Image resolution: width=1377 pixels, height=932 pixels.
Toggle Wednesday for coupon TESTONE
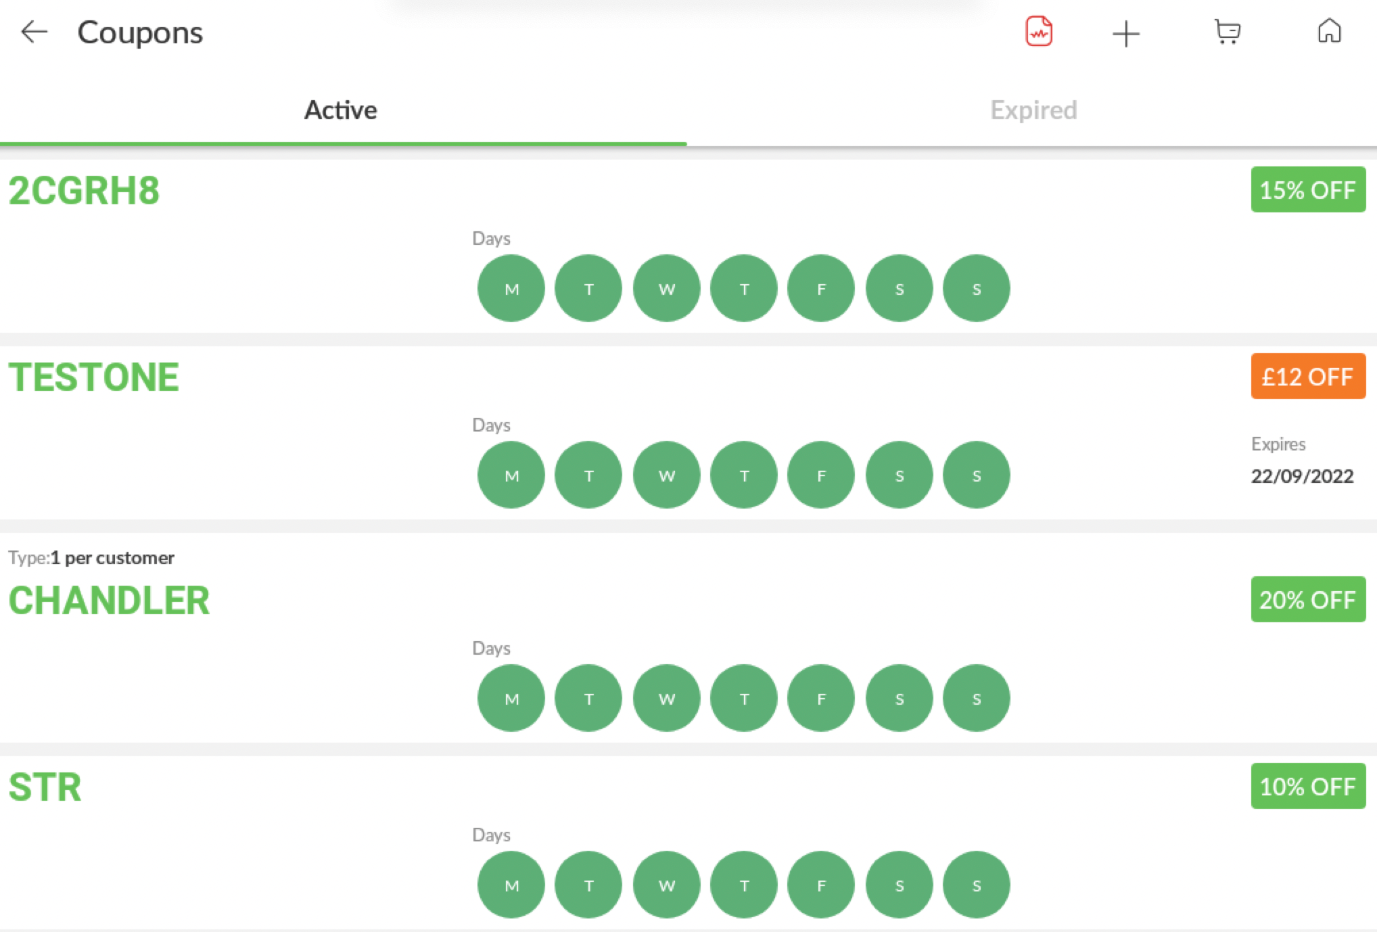click(666, 475)
